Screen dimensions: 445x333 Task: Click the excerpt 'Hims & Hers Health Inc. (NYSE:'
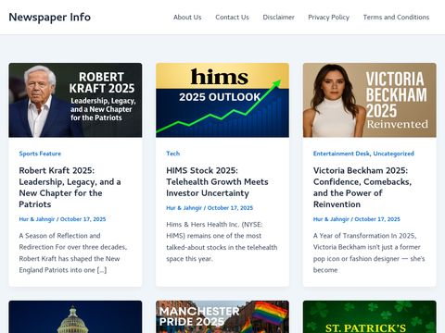pos(214,225)
